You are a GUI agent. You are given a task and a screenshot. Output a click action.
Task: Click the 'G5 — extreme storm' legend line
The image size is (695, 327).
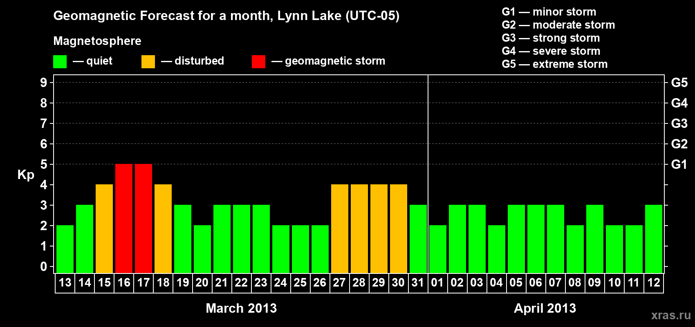[x=555, y=64]
